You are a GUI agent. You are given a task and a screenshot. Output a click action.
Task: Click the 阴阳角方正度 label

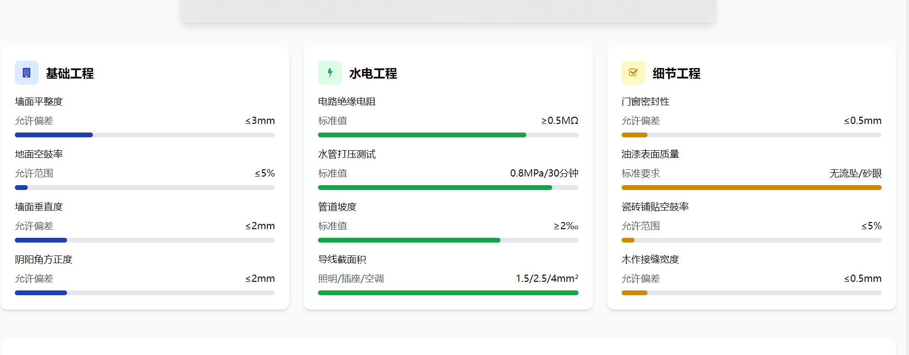44,259
